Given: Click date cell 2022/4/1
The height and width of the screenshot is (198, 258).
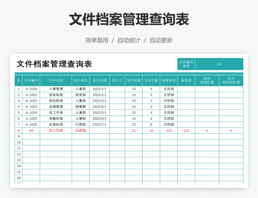Looking at the screenshot, I should 99,107.
